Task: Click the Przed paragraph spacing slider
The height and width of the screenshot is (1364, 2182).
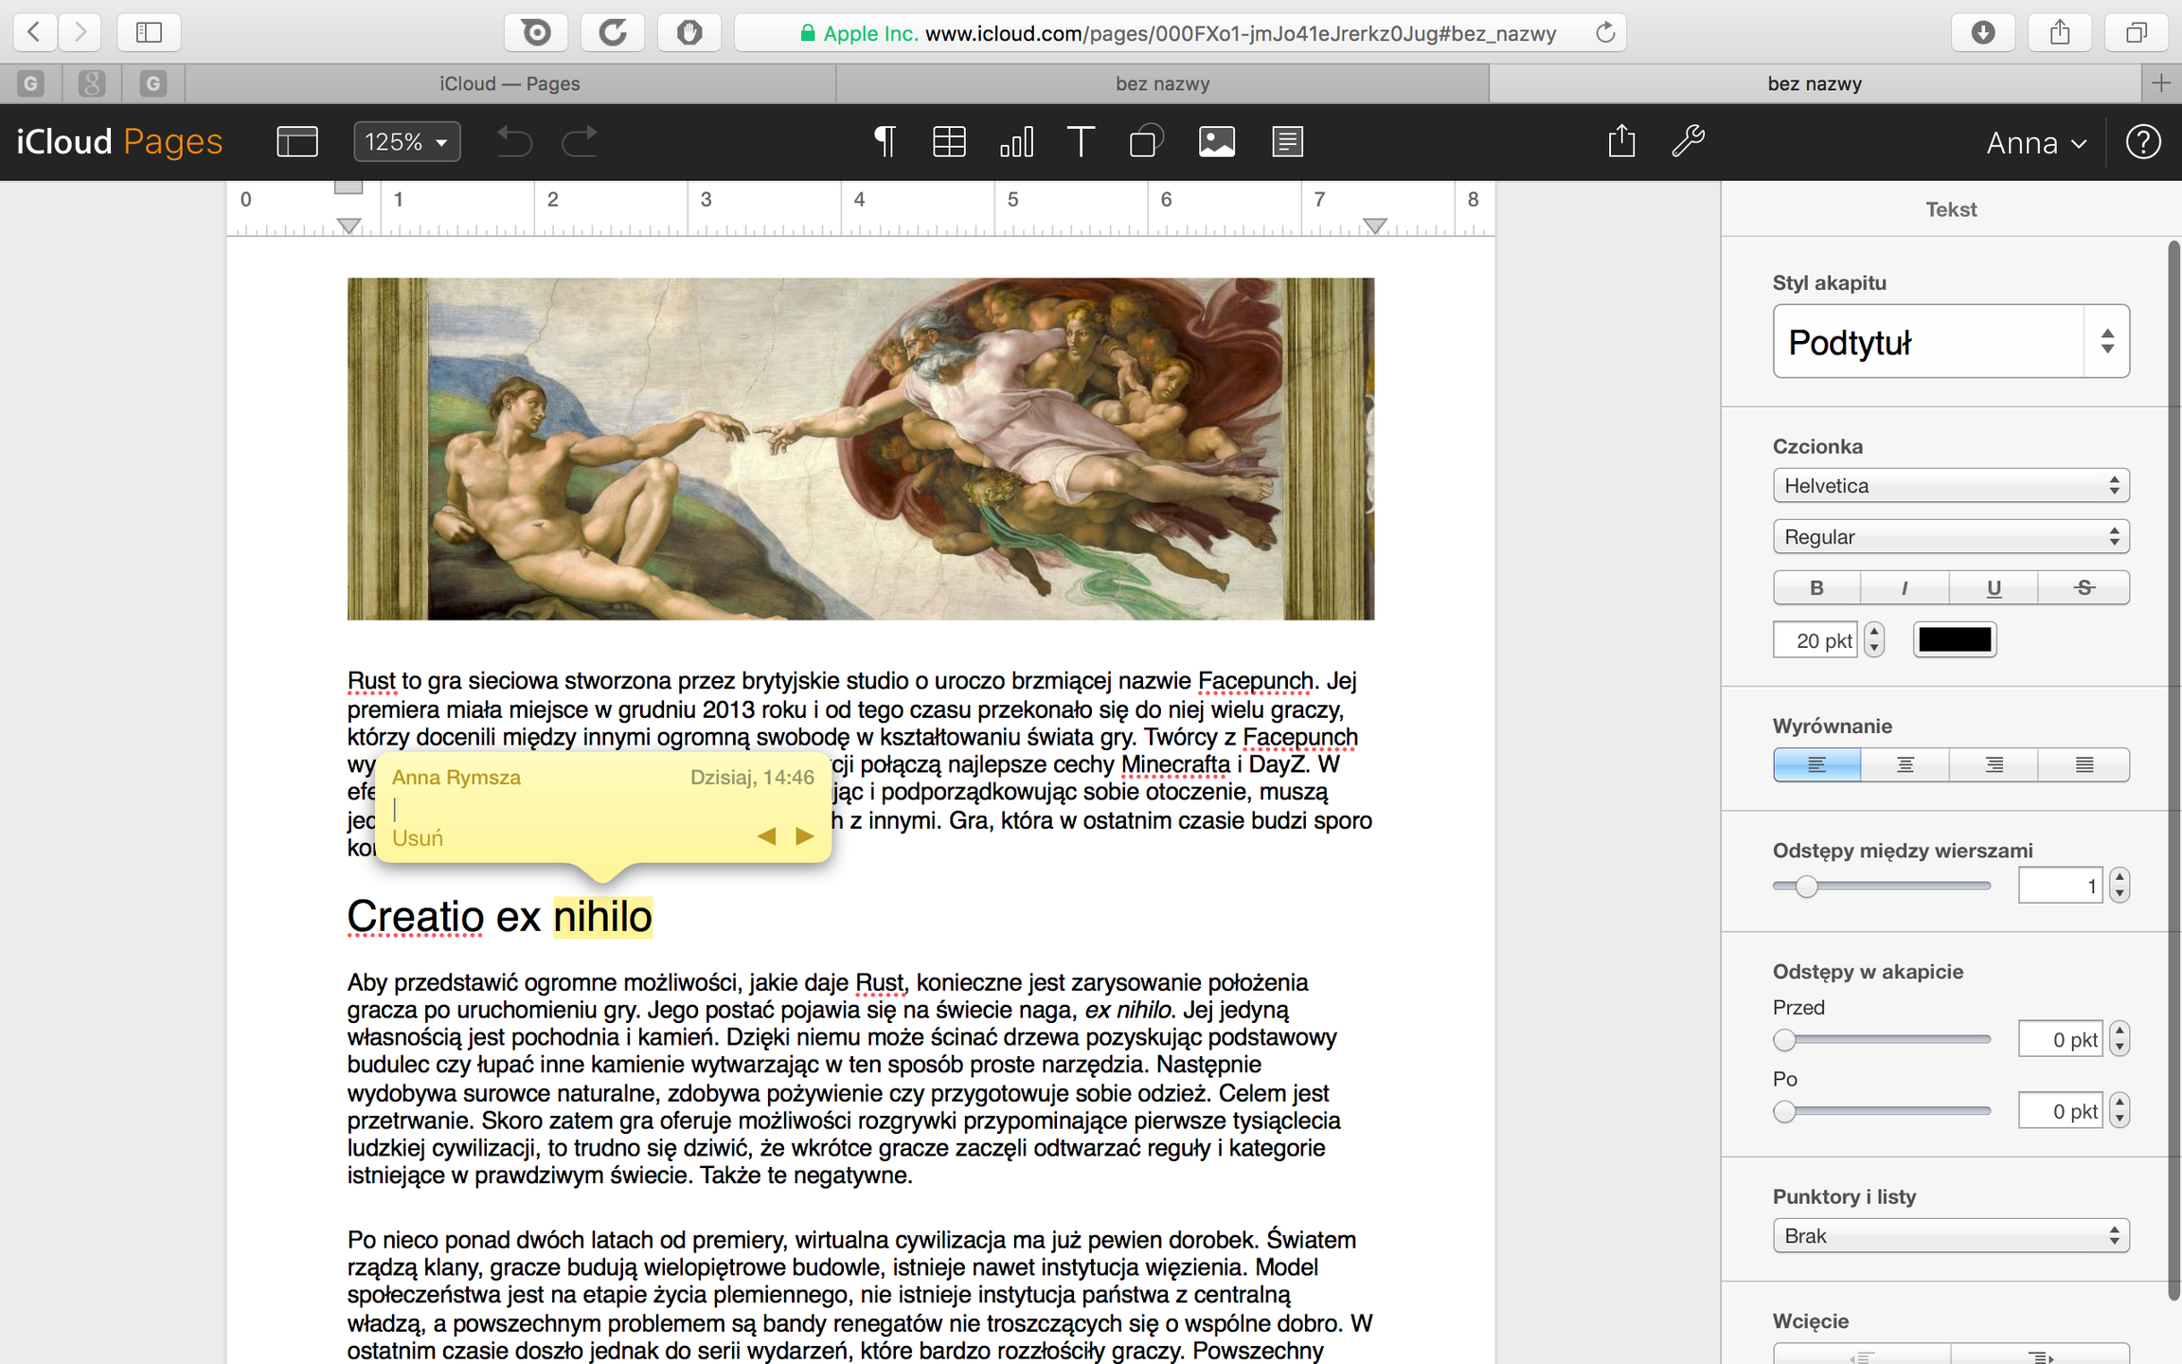Action: (x=1881, y=1039)
